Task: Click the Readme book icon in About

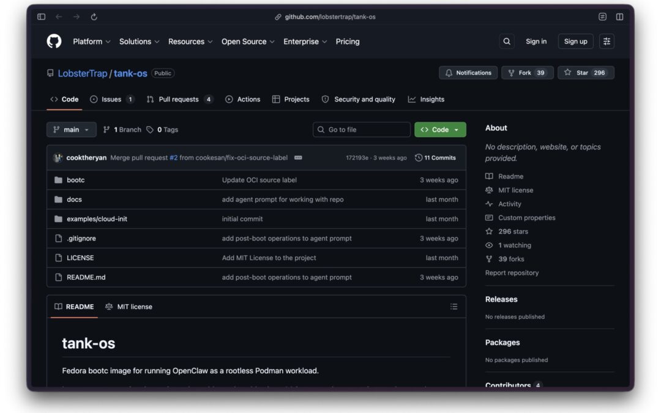Action: pos(489,176)
